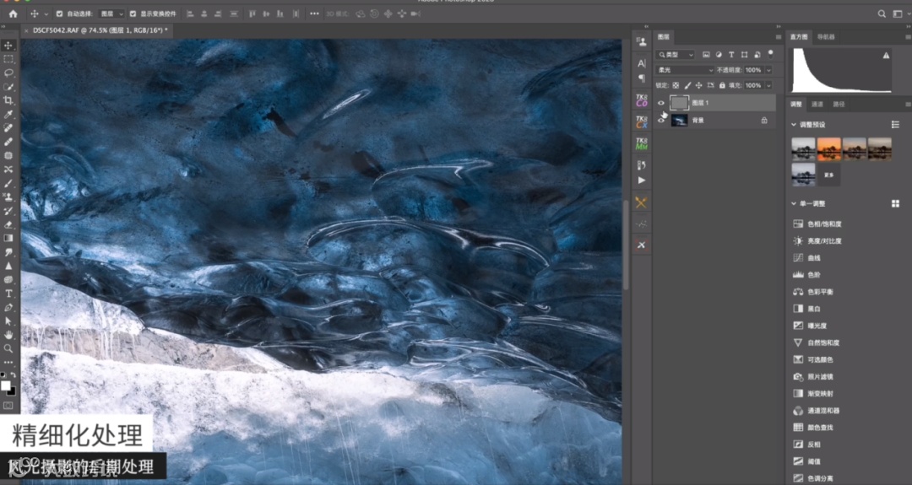Open the TK8 Cx panel icon
The width and height of the screenshot is (912, 485).
click(x=641, y=122)
